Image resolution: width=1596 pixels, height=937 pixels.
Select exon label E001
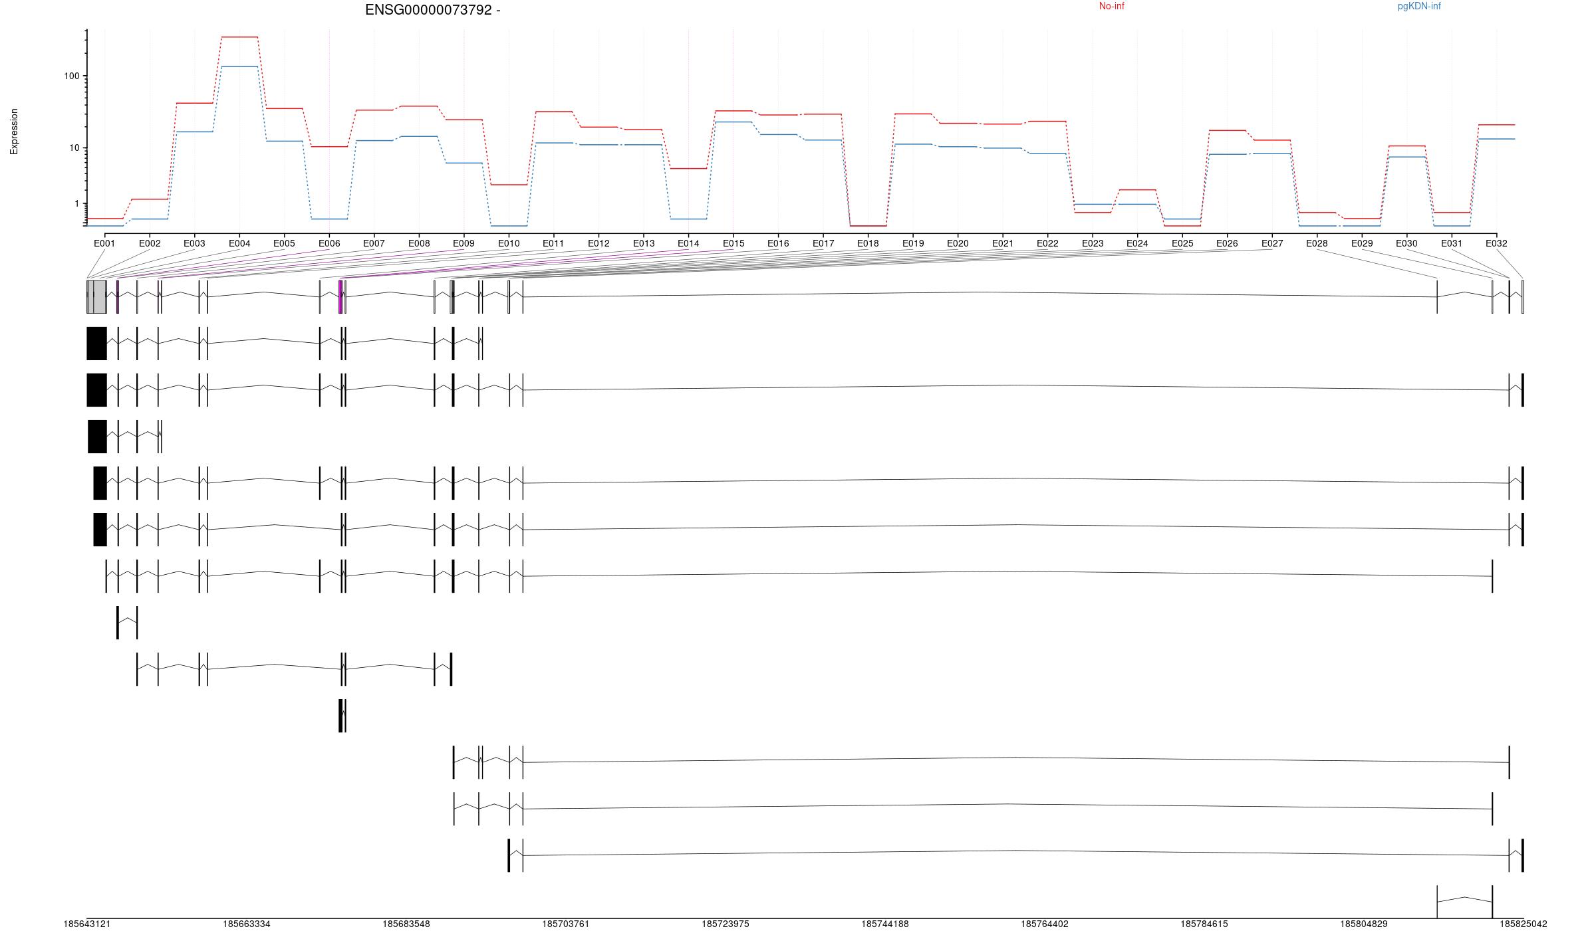pyautogui.click(x=104, y=243)
